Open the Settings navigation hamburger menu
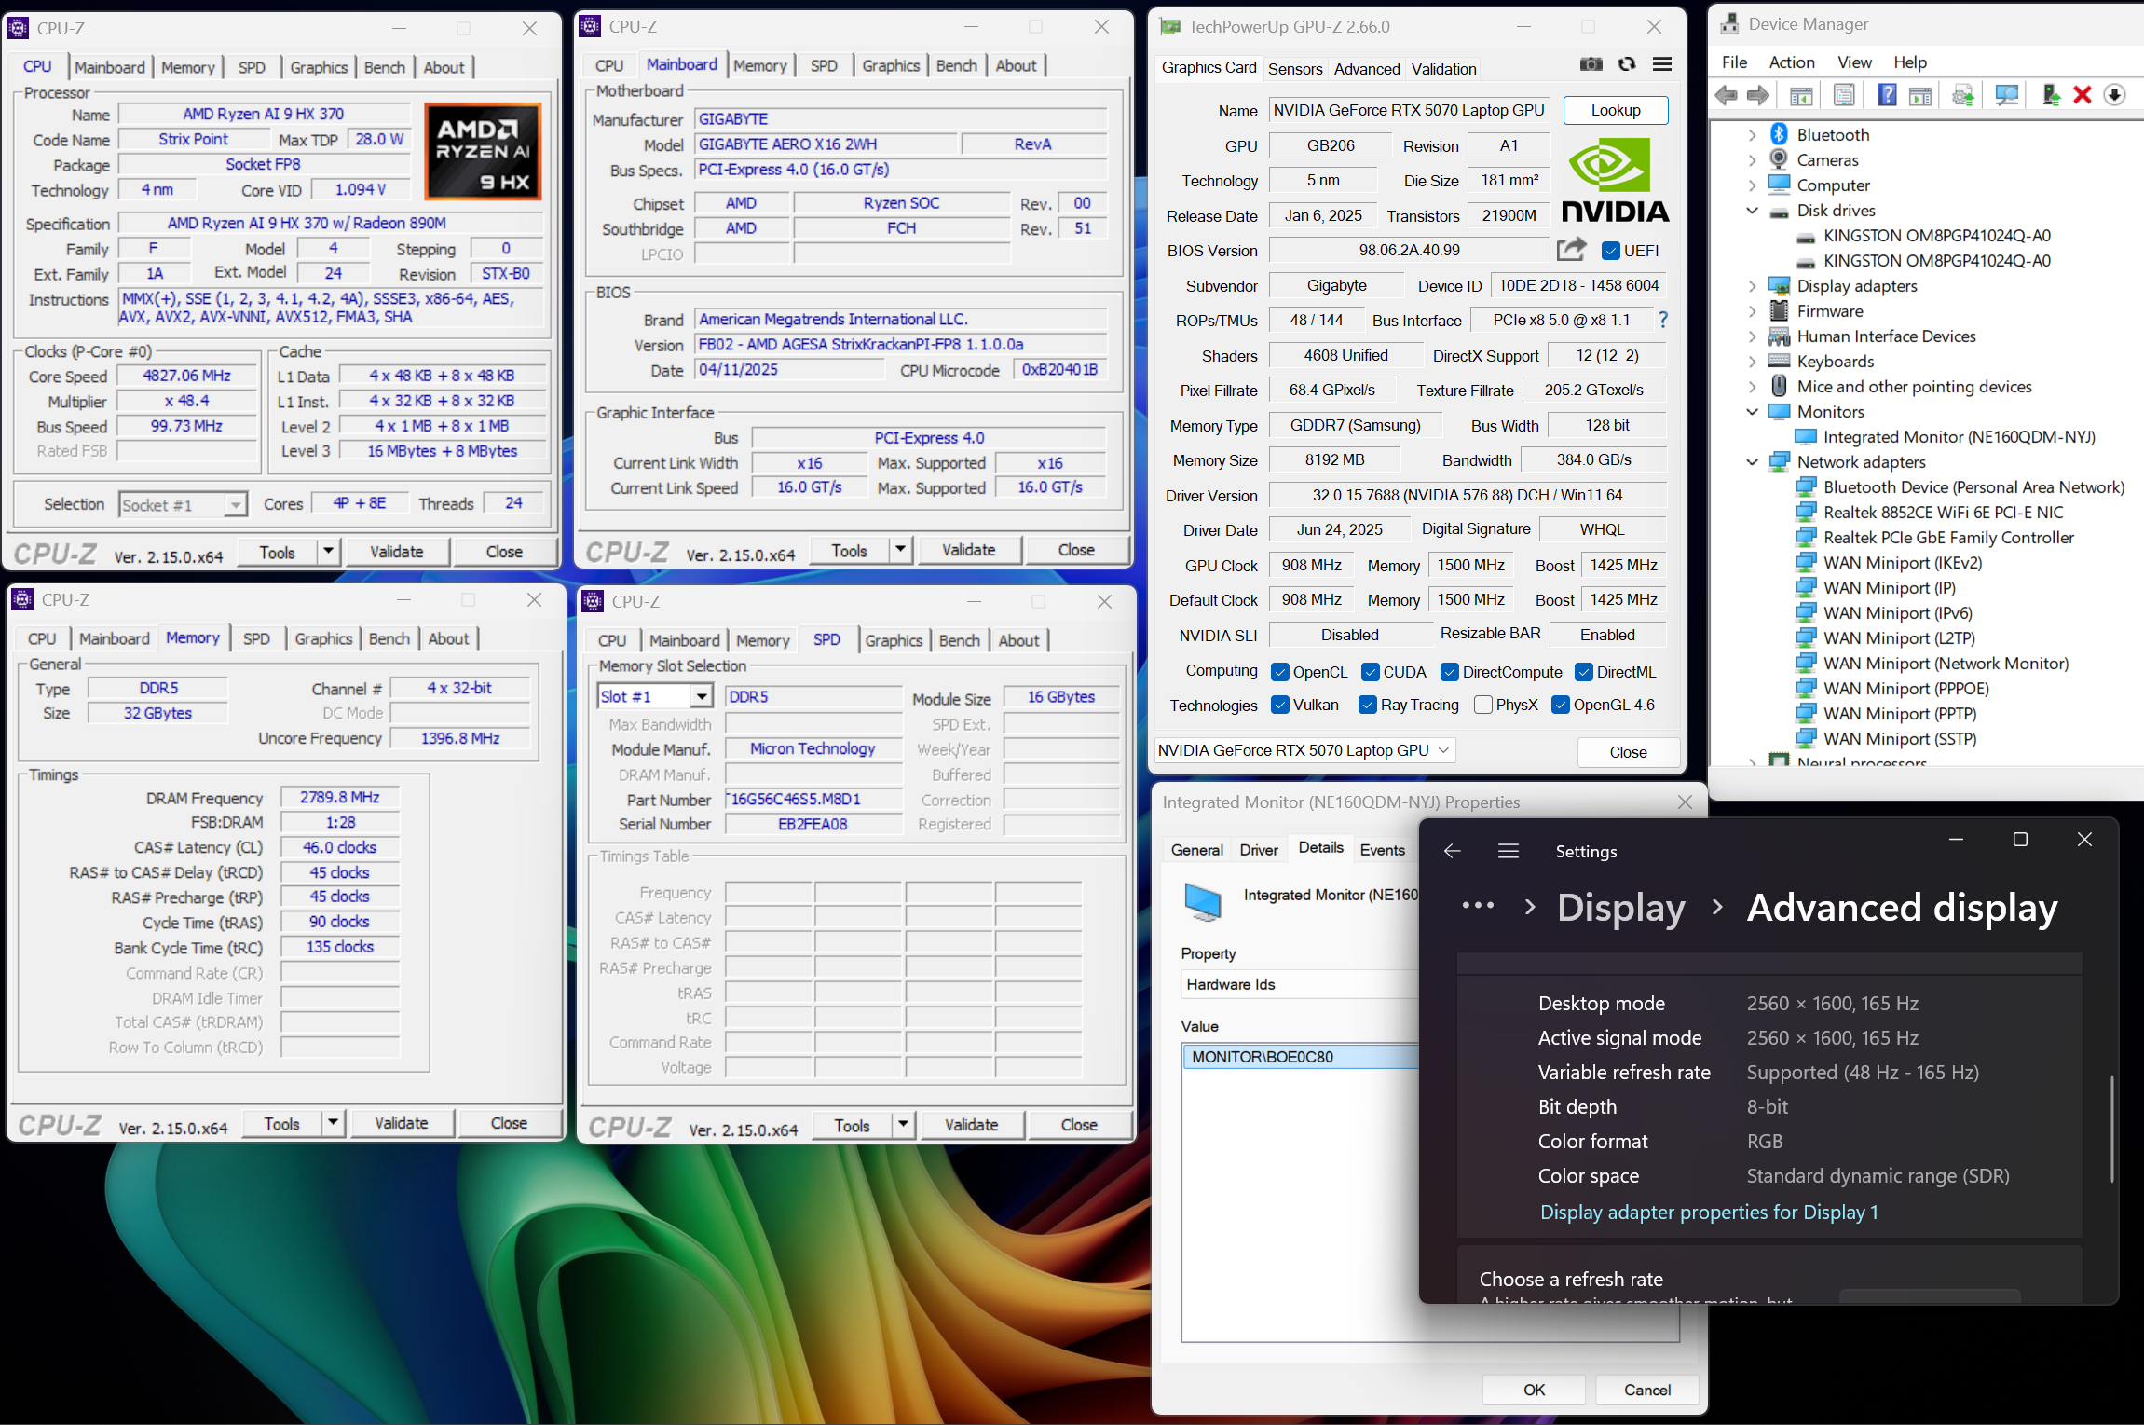This screenshot has width=2144, height=1425. click(1509, 851)
